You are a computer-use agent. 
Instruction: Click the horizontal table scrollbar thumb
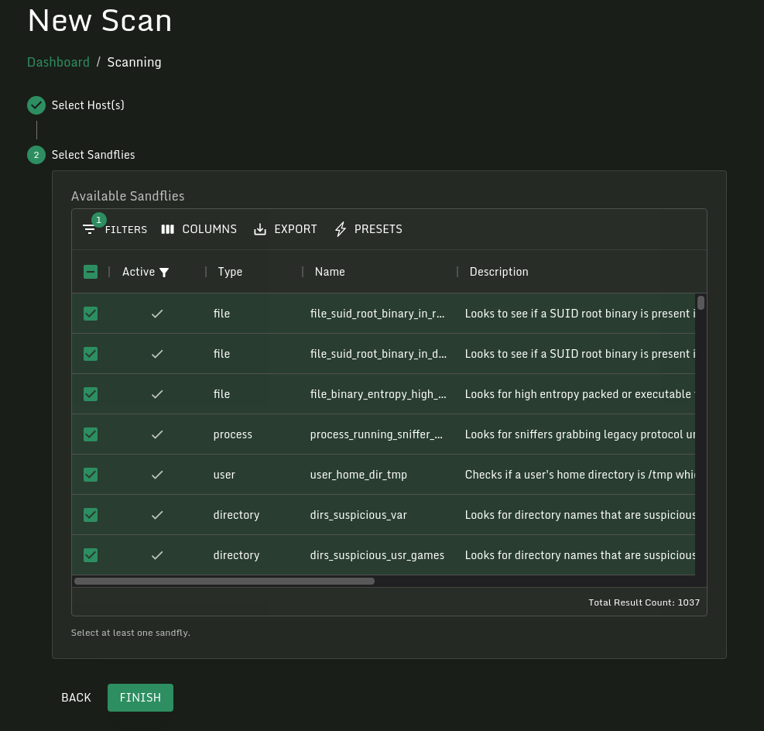click(224, 581)
